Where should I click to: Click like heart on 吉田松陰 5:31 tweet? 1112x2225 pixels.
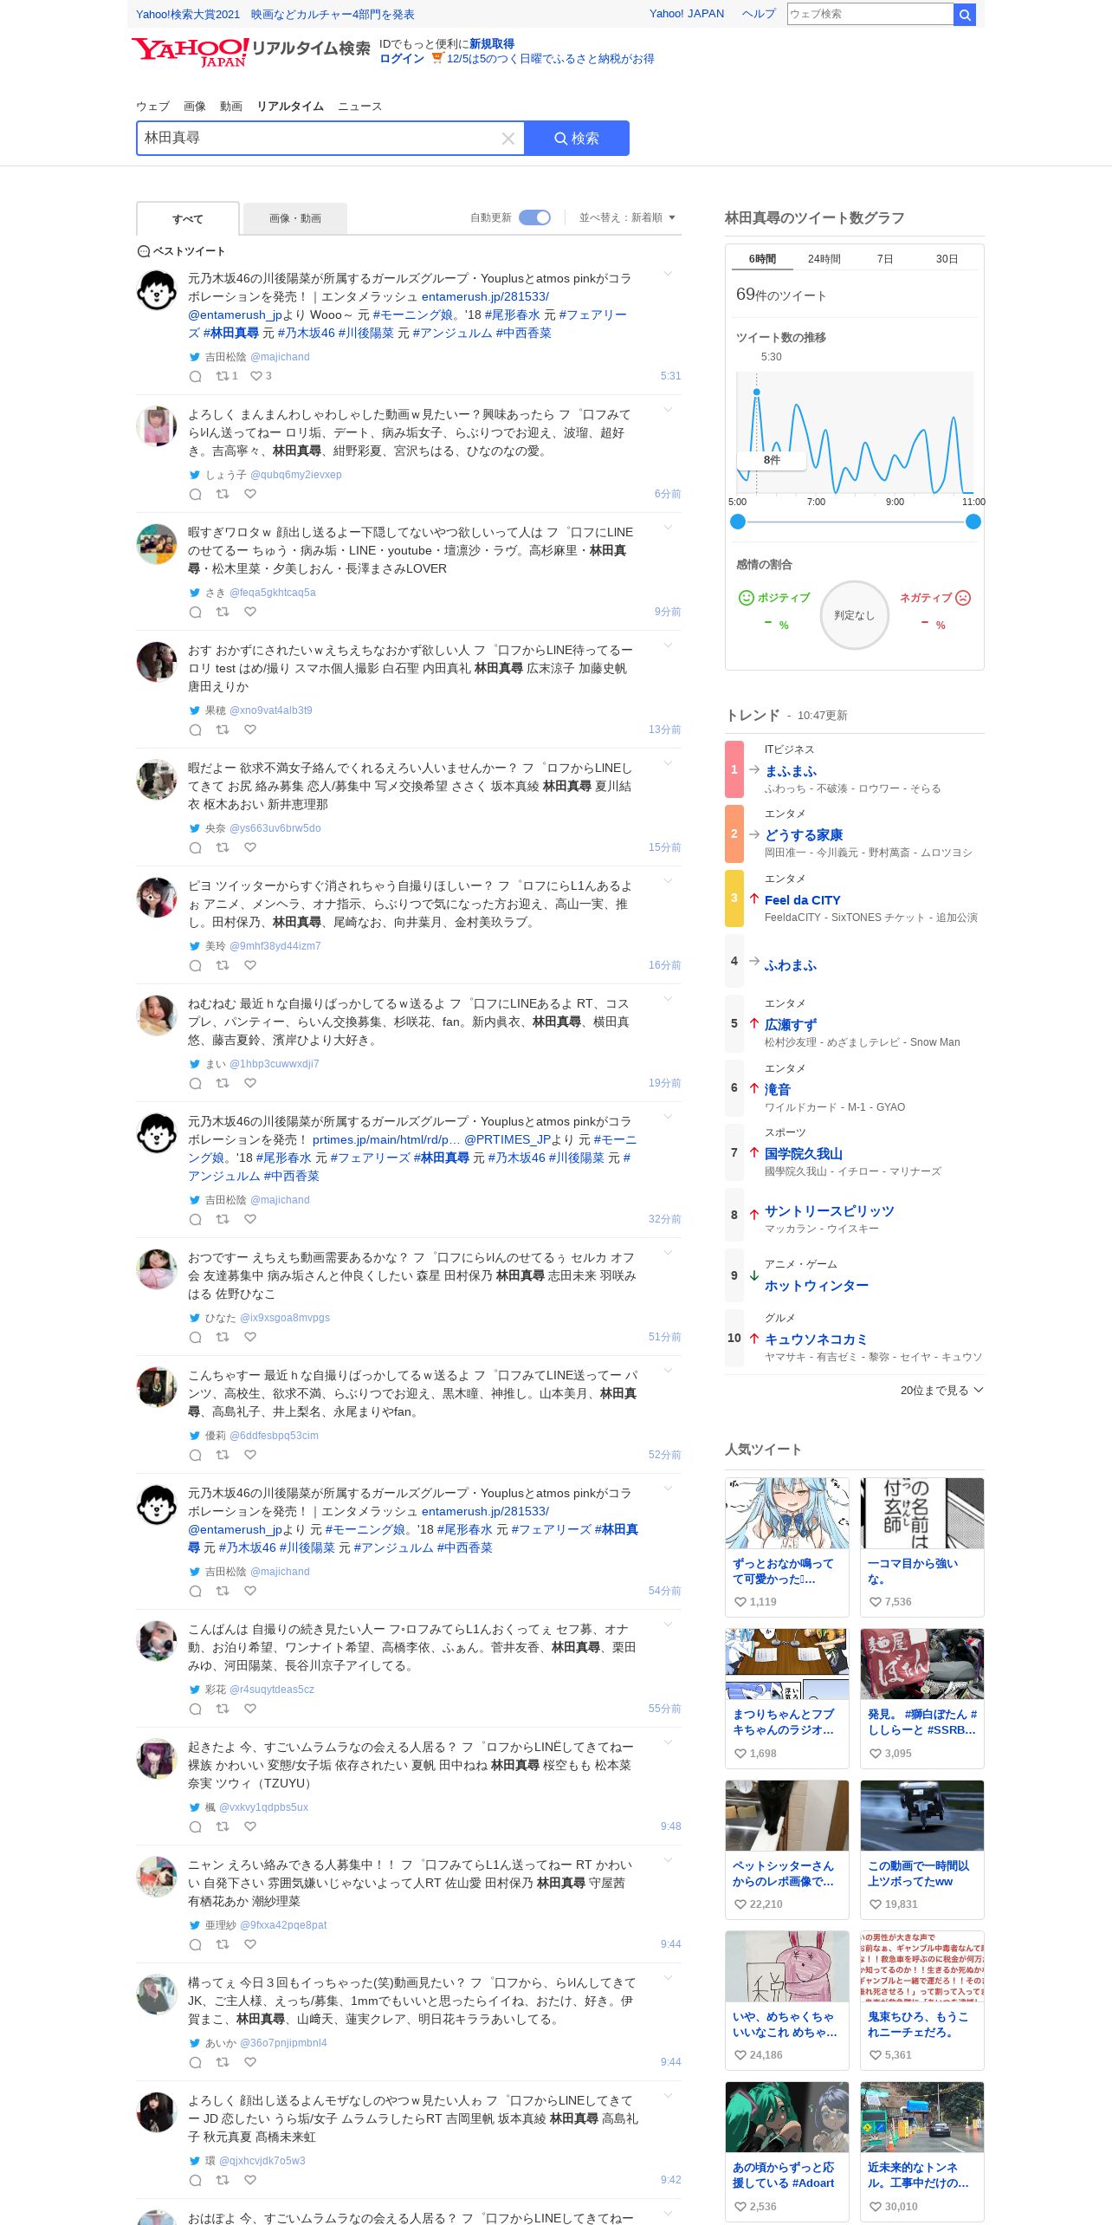255,376
